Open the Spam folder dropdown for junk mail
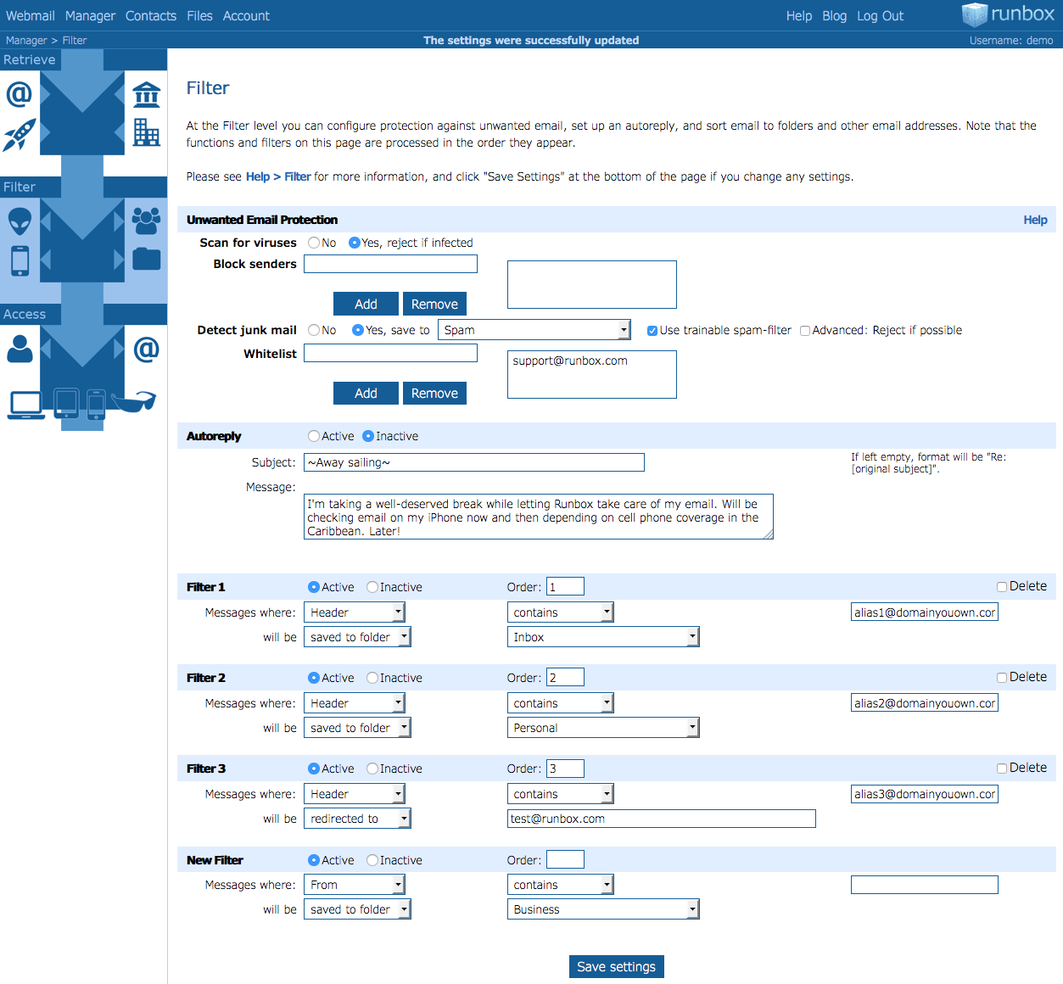The height and width of the screenshot is (984, 1063). pyautogui.click(x=534, y=330)
